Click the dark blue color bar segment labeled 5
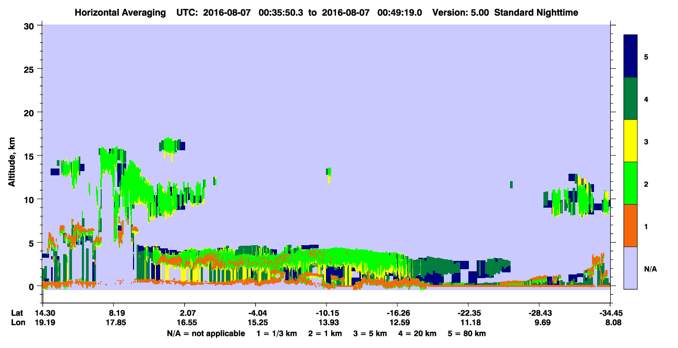 coord(631,56)
